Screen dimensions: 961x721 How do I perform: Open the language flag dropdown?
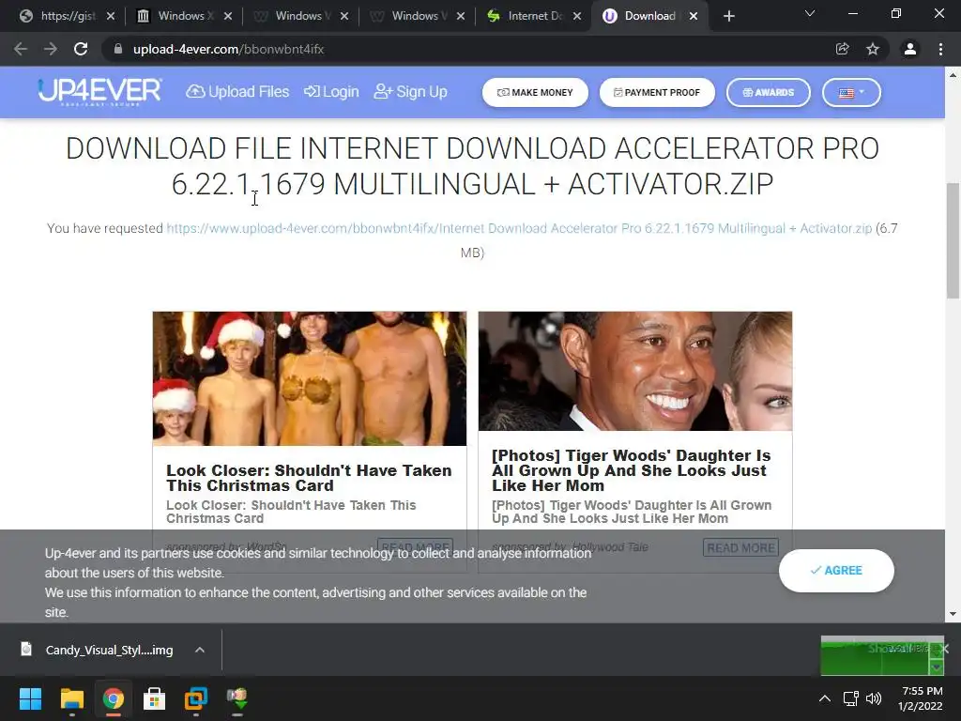tap(851, 93)
